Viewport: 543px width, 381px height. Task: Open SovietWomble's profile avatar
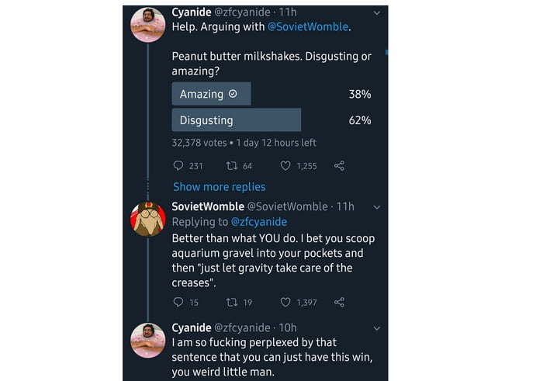pos(147,219)
